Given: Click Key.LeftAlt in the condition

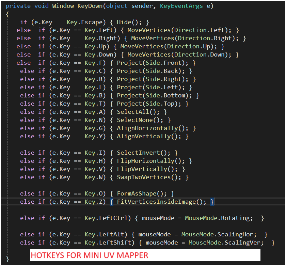Looking at the screenshot, I should click(104, 234).
